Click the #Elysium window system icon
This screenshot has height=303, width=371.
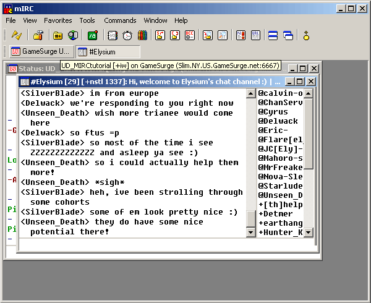point(25,82)
